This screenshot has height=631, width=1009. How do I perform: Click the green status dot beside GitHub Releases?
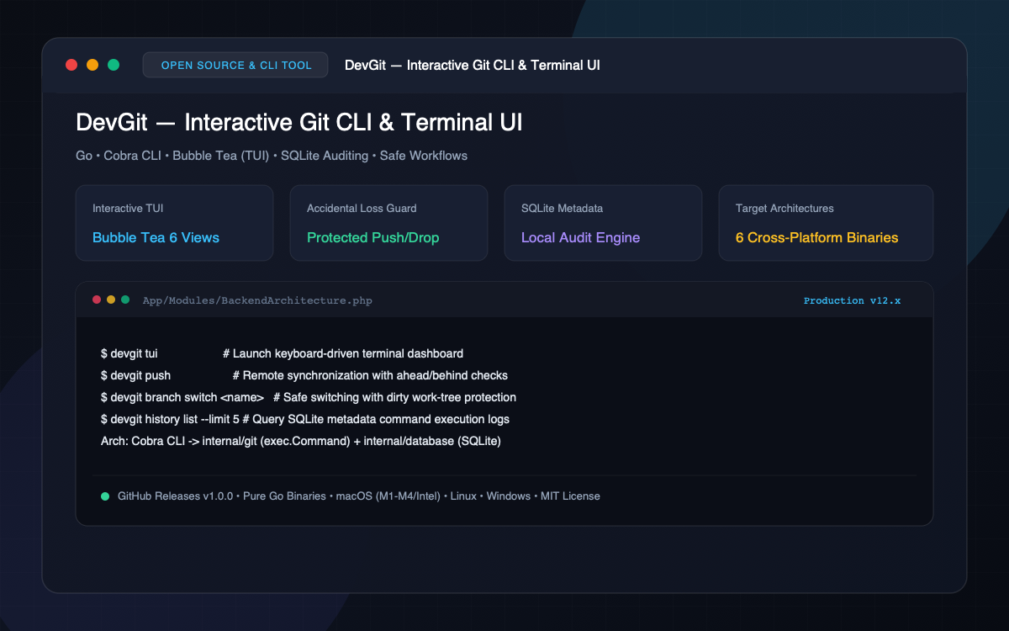click(x=105, y=496)
